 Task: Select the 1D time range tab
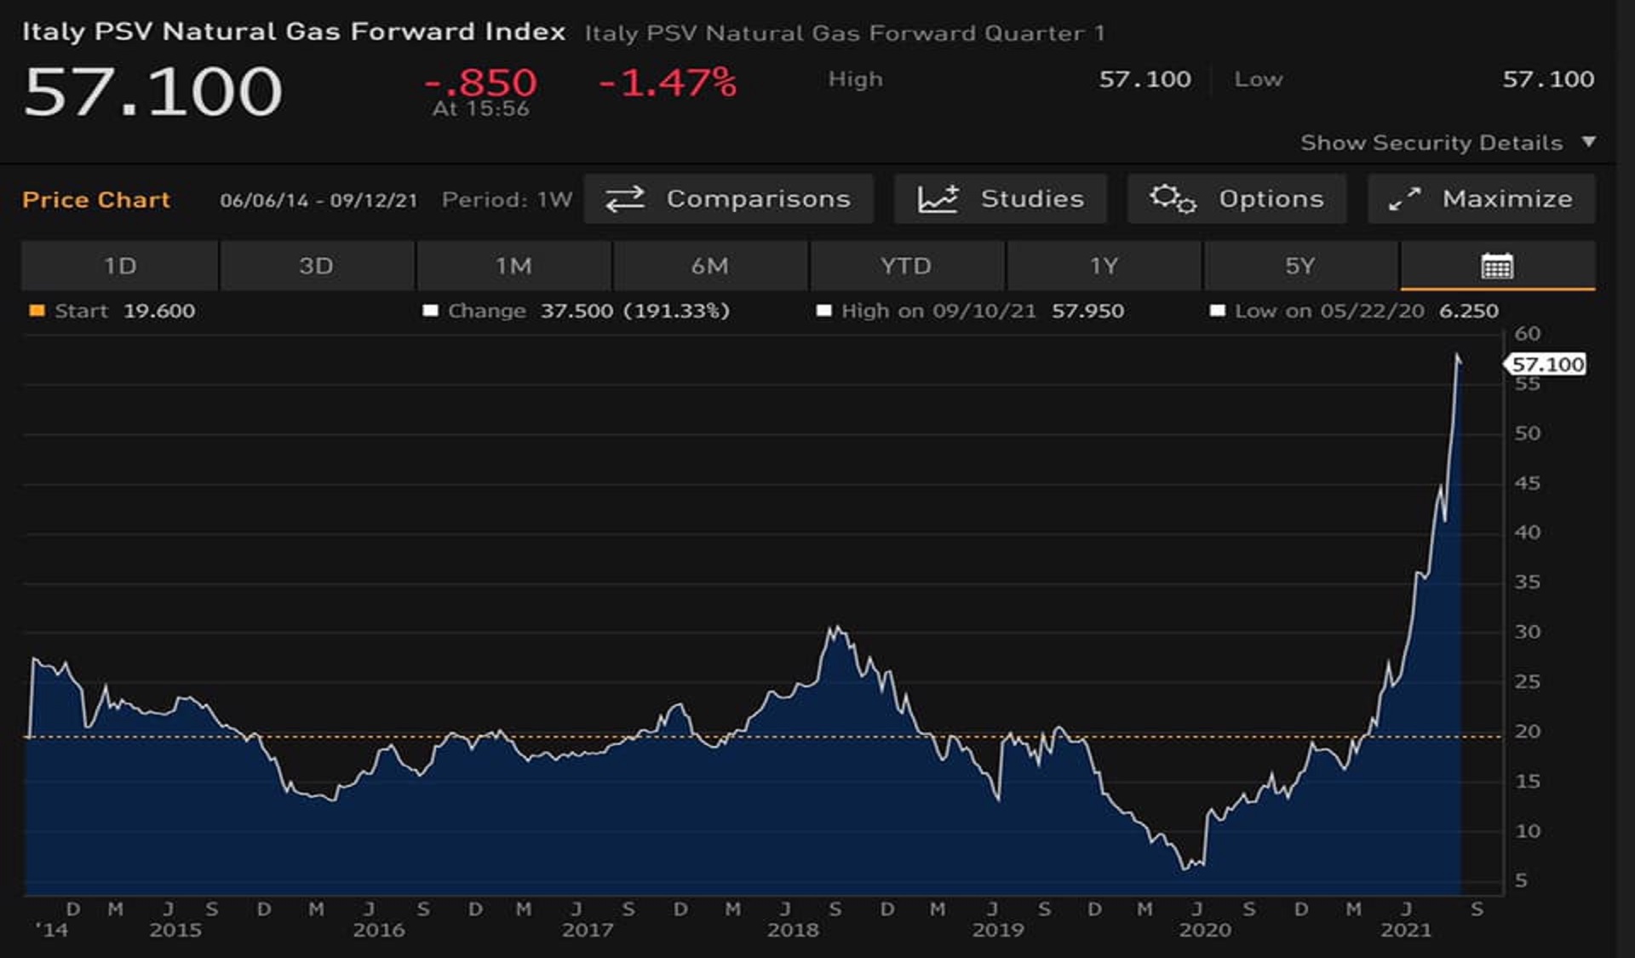120,266
